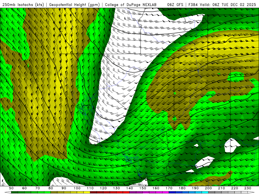
Task: Click 'College of DuPage NEXLAB' header text
Action: point(131,5)
